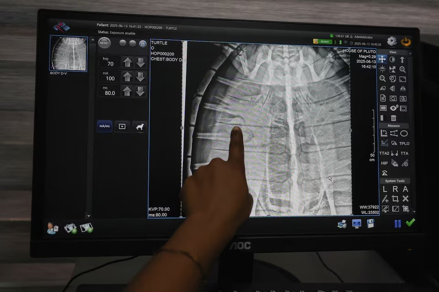The height and width of the screenshot is (292, 439).
Task: Toggle the eye visibility icon
Action: [x=393, y=108]
